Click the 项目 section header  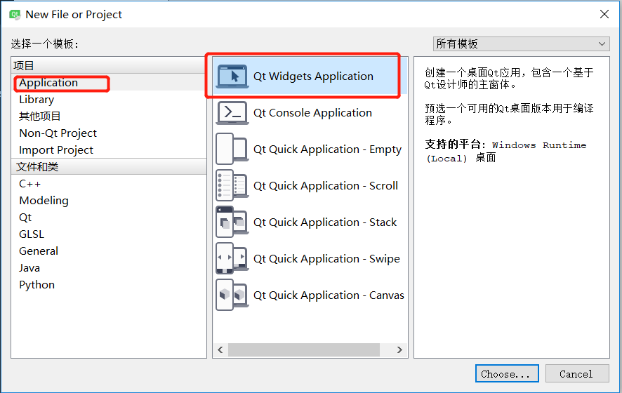click(x=109, y=65)
